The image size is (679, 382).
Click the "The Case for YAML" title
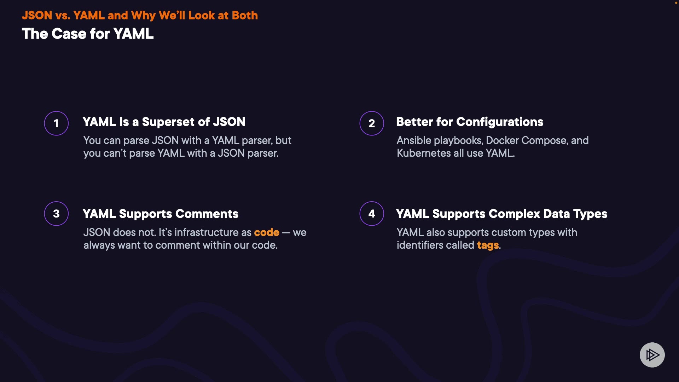click(x=88, y=34)
